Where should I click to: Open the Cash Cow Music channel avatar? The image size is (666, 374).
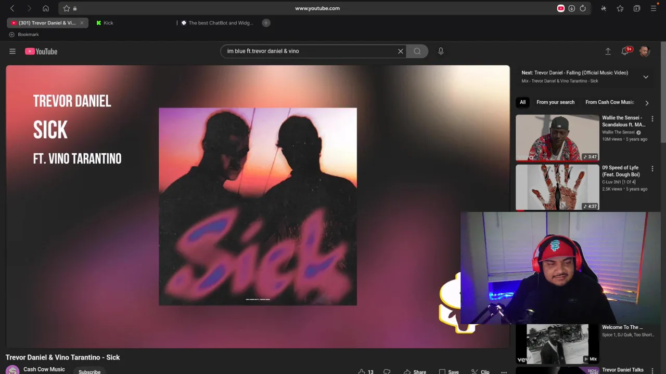click(12, 370)
